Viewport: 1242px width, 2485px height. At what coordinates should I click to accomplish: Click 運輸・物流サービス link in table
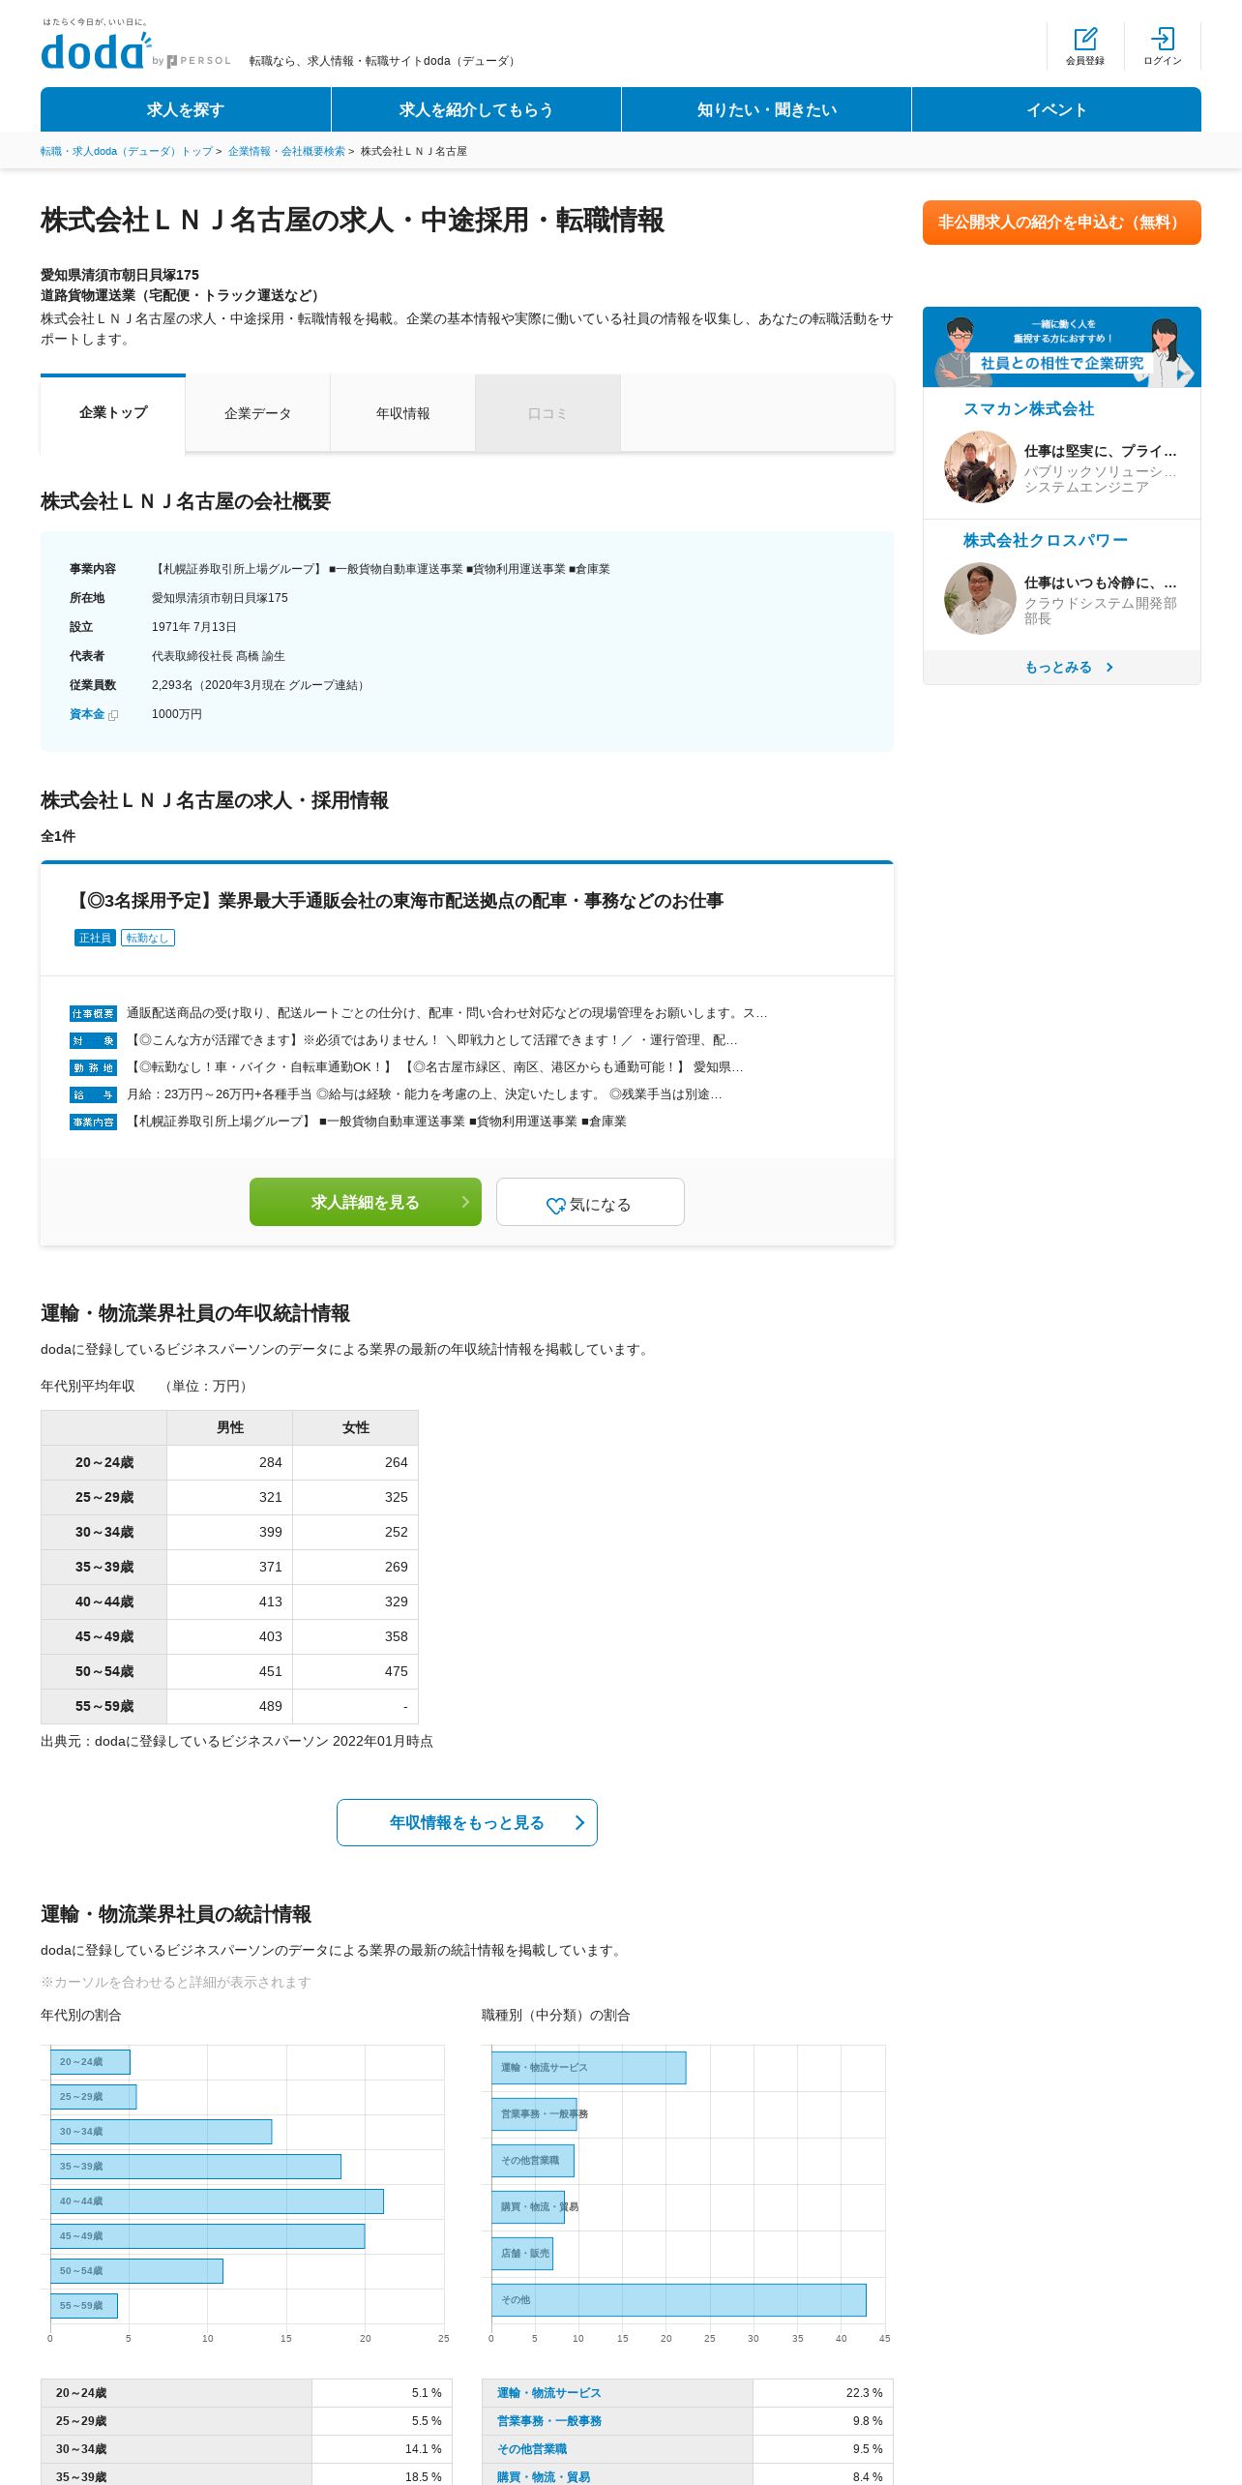[x=548, y=2393]
